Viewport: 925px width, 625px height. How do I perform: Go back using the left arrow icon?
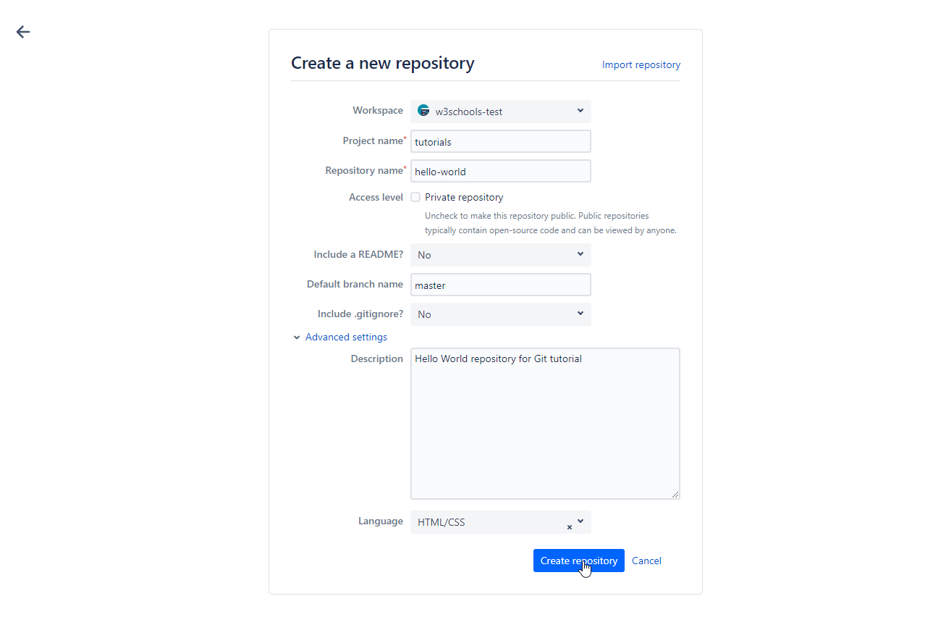coord(23,32)
